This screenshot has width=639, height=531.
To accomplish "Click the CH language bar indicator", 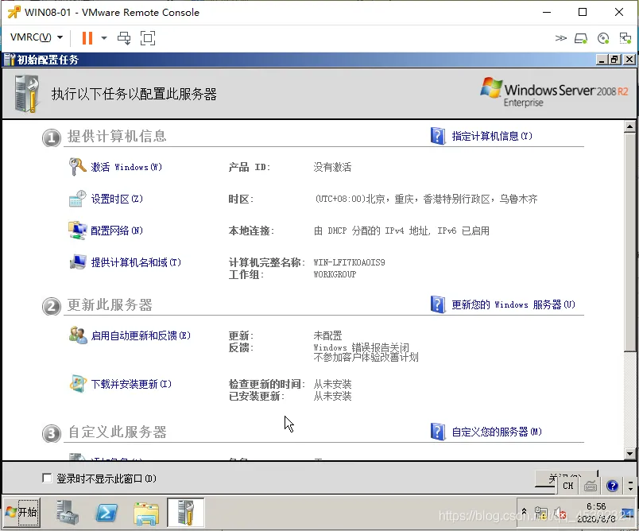I will click(x=568, y=486).
